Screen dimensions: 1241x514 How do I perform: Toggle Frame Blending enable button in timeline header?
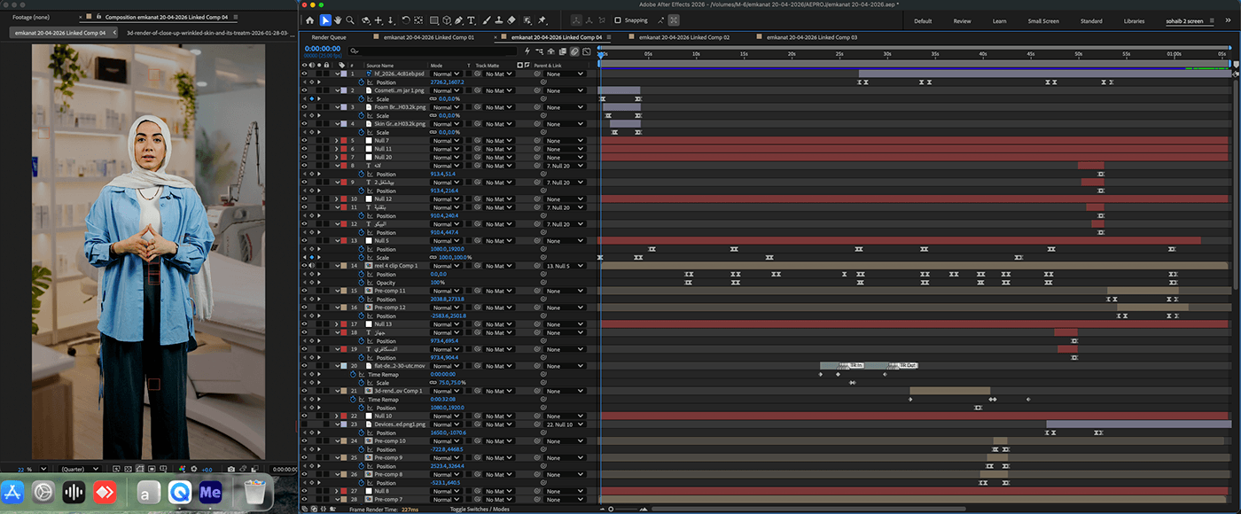coord(563,51)
